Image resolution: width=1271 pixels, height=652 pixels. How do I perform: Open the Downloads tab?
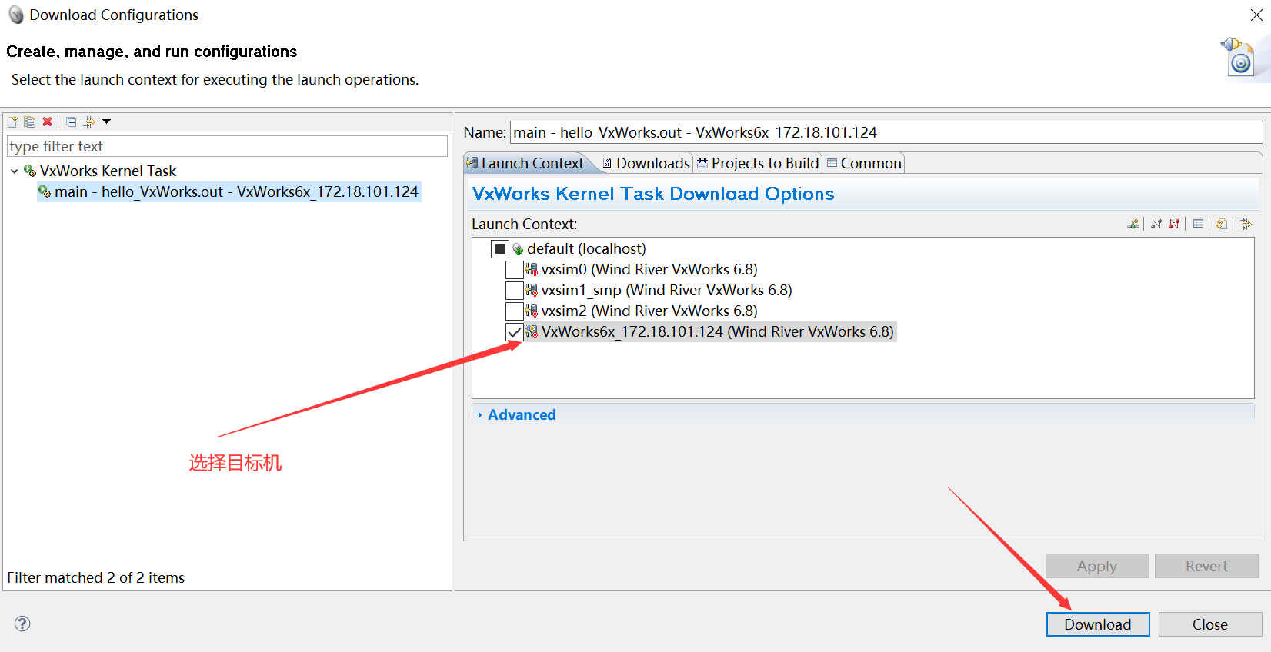tap(646, 163)
